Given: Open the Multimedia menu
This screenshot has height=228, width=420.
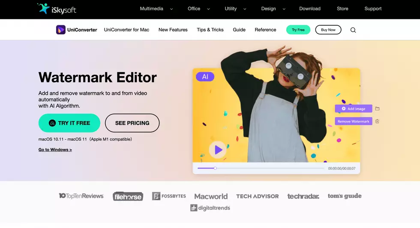Looking at the screenshot, I should (151, 9).
